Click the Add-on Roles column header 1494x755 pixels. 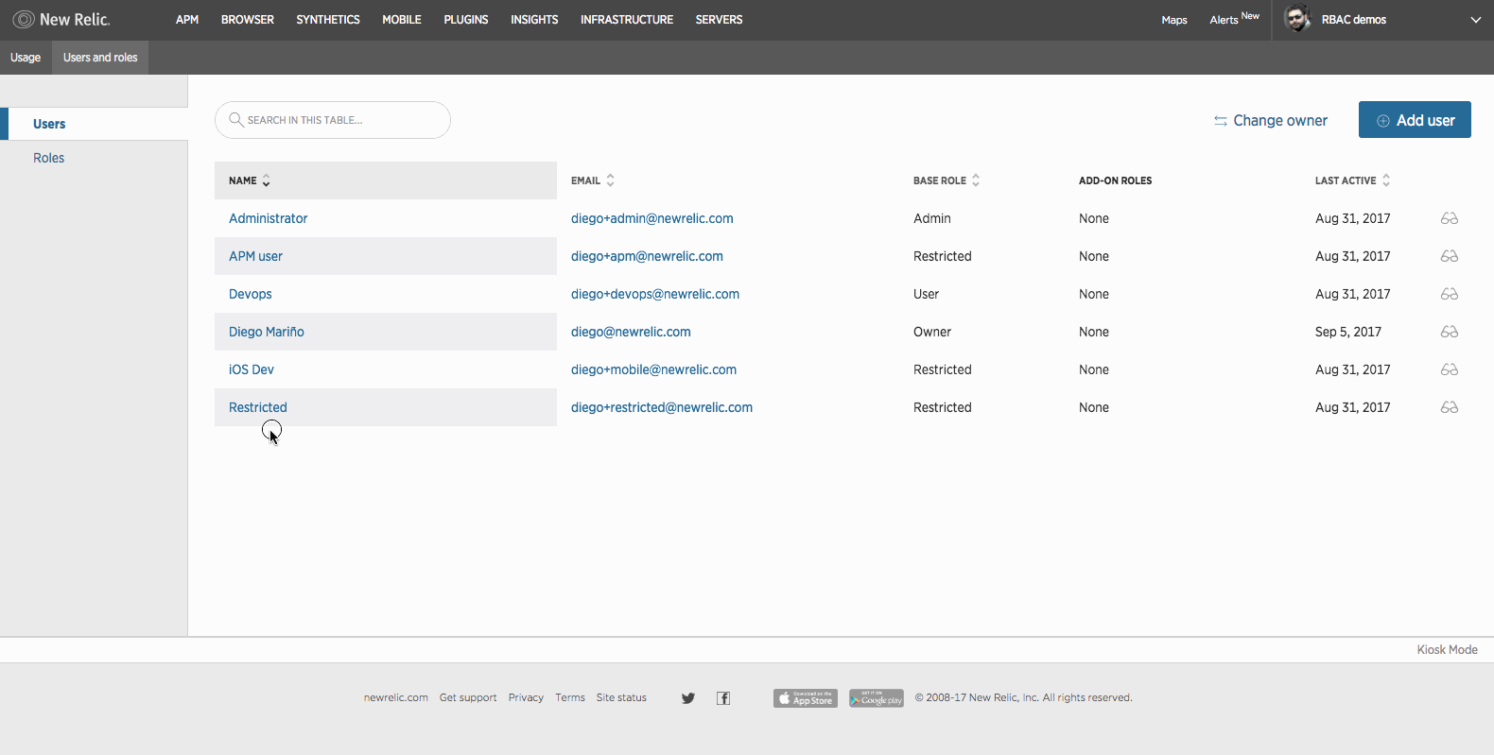tap(1116, 180)
